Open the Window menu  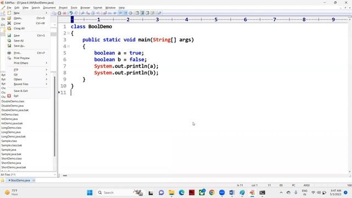[110, 8]
